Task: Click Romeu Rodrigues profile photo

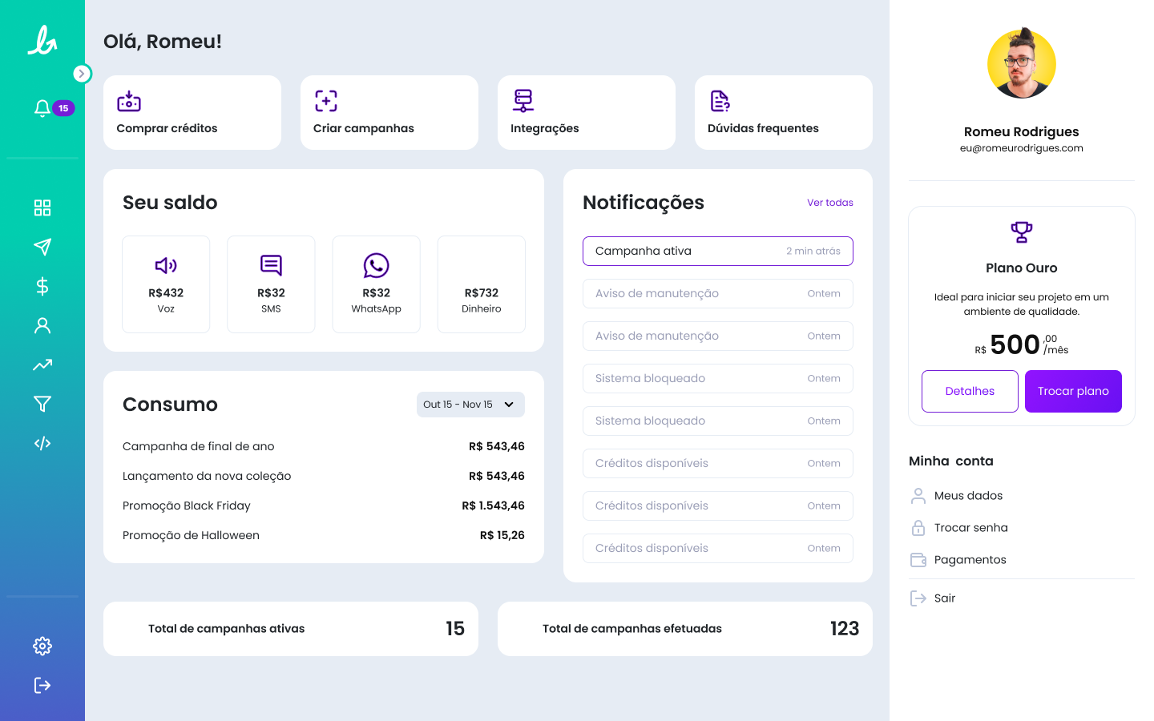Action: (1021, 64)
